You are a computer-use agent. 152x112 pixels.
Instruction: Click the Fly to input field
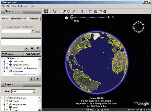[16, 31]
